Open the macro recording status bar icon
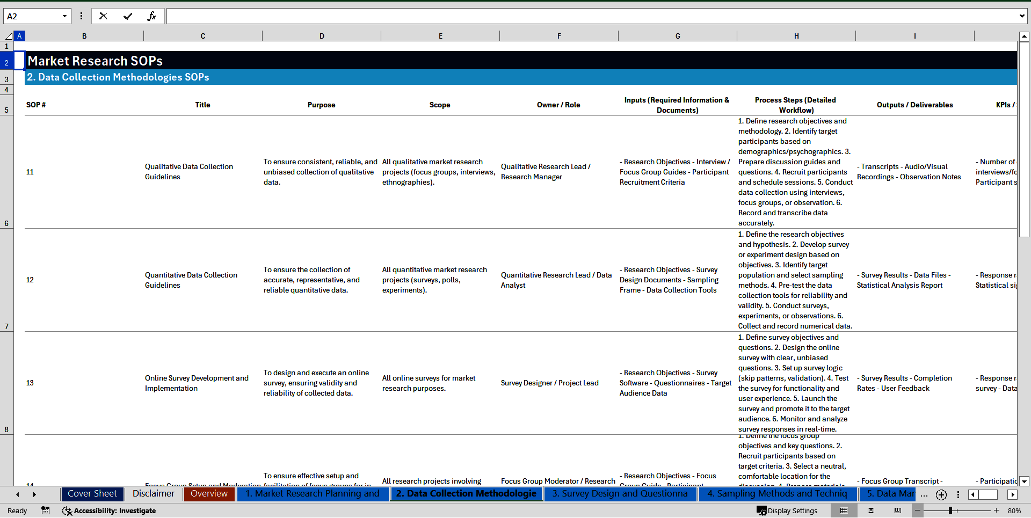 click(x=46, y=510)
